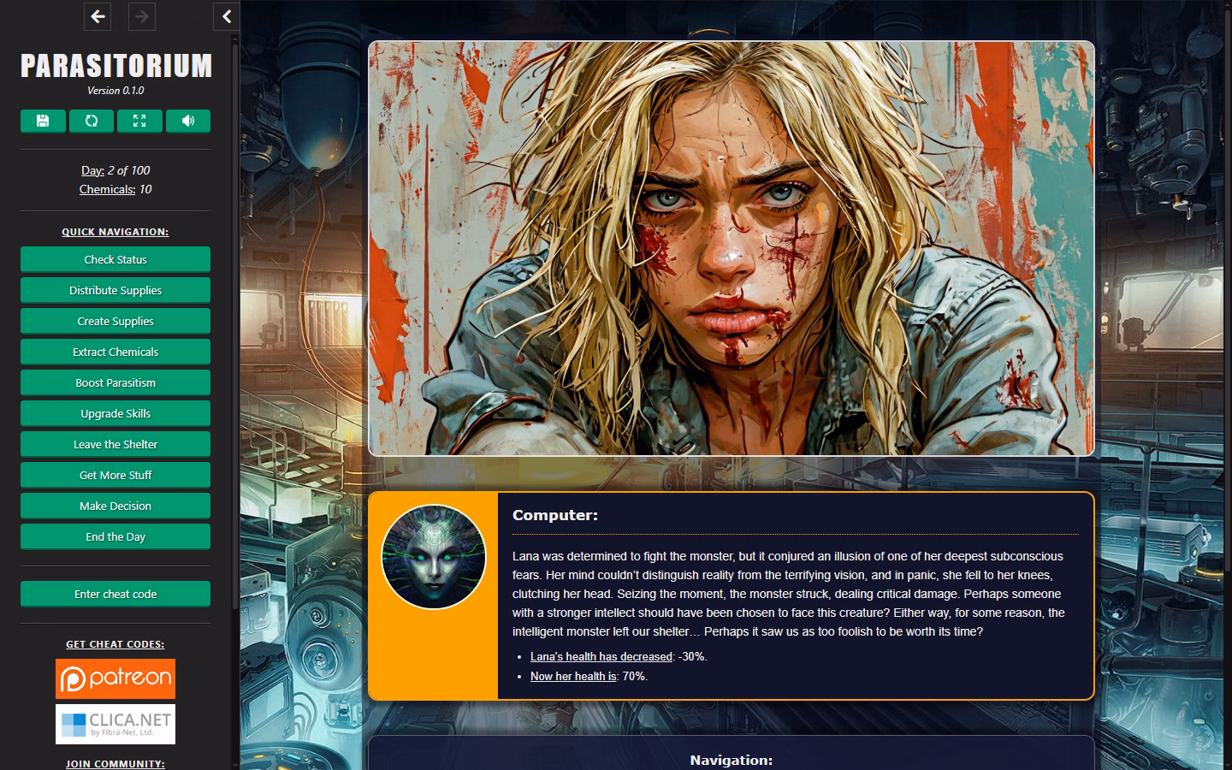Go forward with the right arrow icon
Image resolution: width=1232 pixels, height=770 pixels.
[142, 16]
